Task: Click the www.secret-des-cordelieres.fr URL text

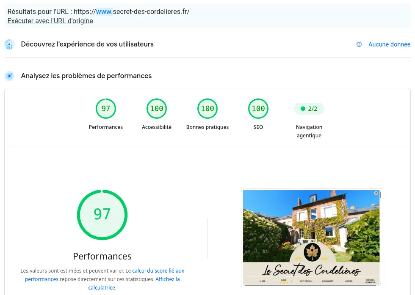Action: 132,11
